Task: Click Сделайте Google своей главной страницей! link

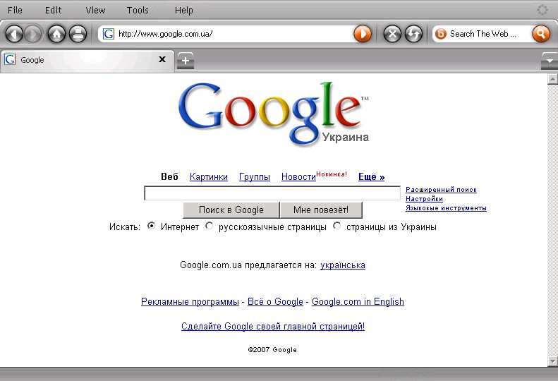Action: point(273,326)
